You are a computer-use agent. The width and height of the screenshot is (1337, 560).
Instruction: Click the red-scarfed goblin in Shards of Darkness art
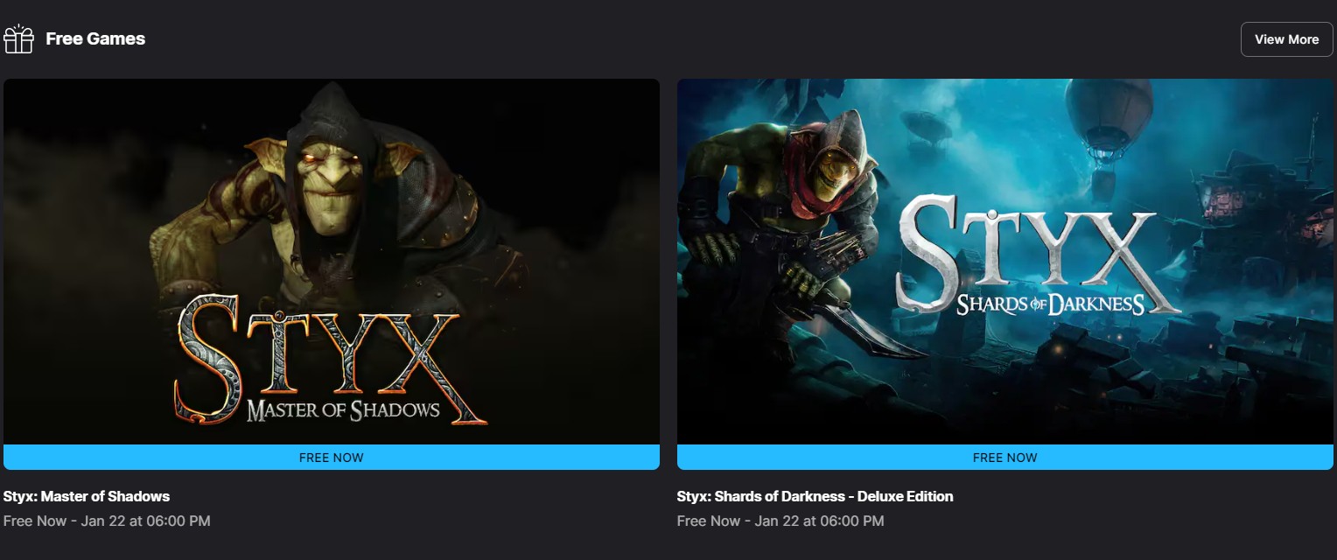[x=792, y=210]
